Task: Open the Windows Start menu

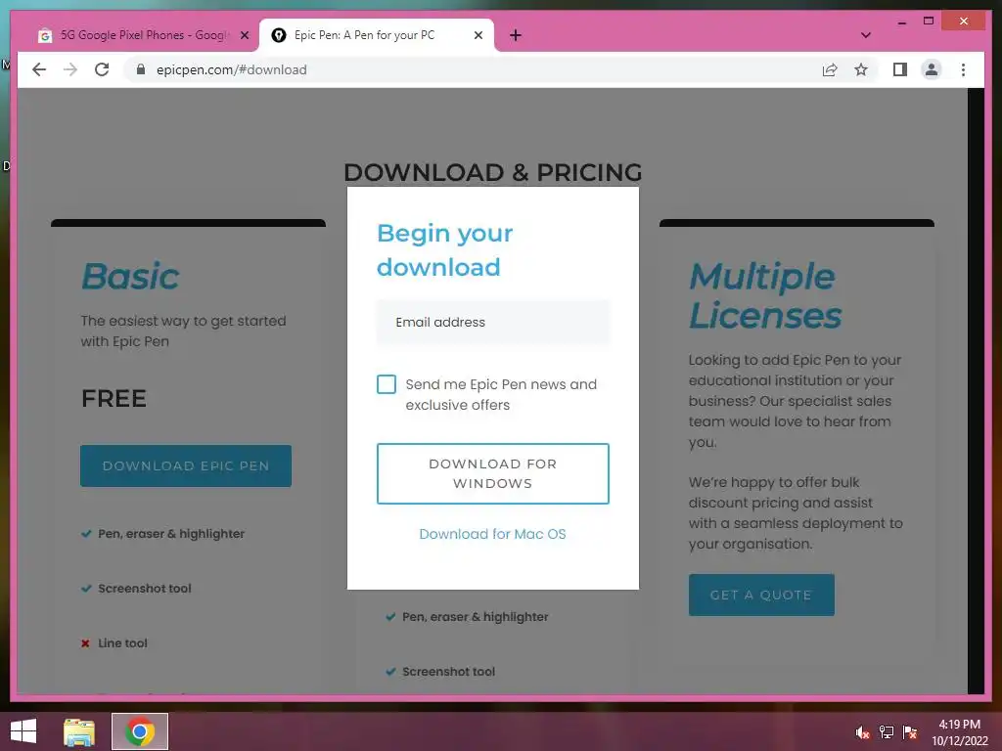Action: click(x=23, y=731)
